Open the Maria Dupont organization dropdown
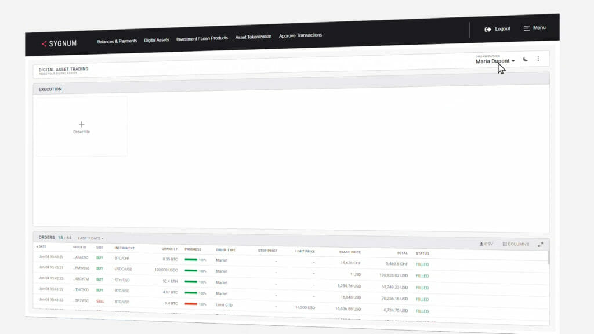The height and width of the screenshot is (334, 594). (495, 61)
